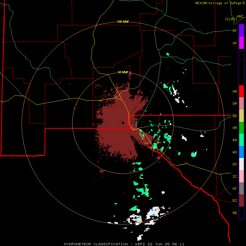Screen dimensions: 246x246
Task: Click the NEXLAB-College of DuPage text
Action: [218, 3]
